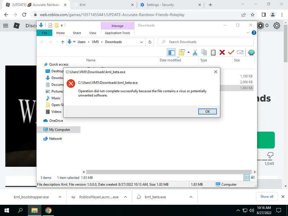The width and height of the screenshot is (288, 216).
Task: Click Explorer quick access New folder icon
Action: point(57,25)
